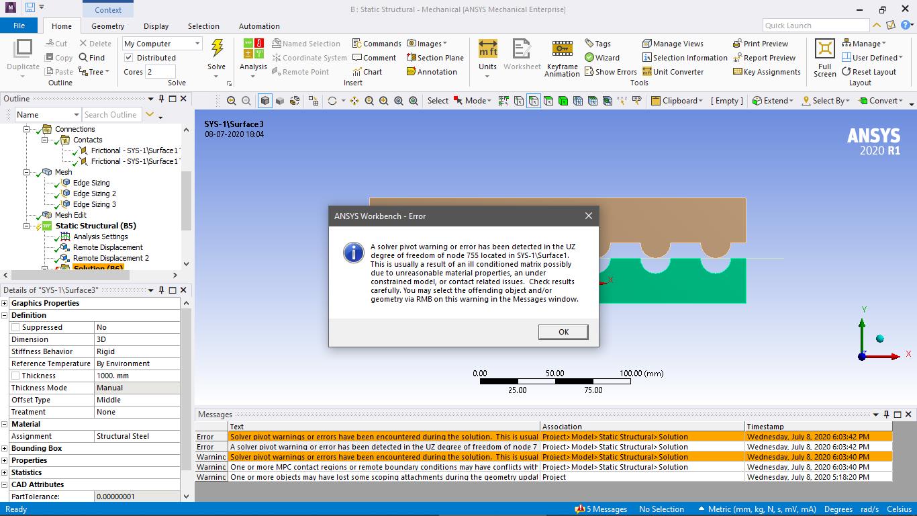The image size is (917, 516).
Task: Close the ANSYS Workbench error dialog
Action: (x=588, y=216)
